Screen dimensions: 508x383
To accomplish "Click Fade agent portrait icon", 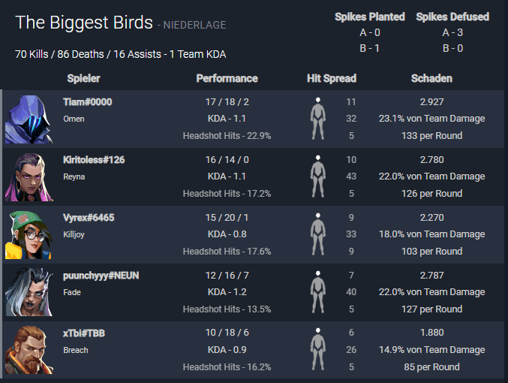I will pos(29,292).
